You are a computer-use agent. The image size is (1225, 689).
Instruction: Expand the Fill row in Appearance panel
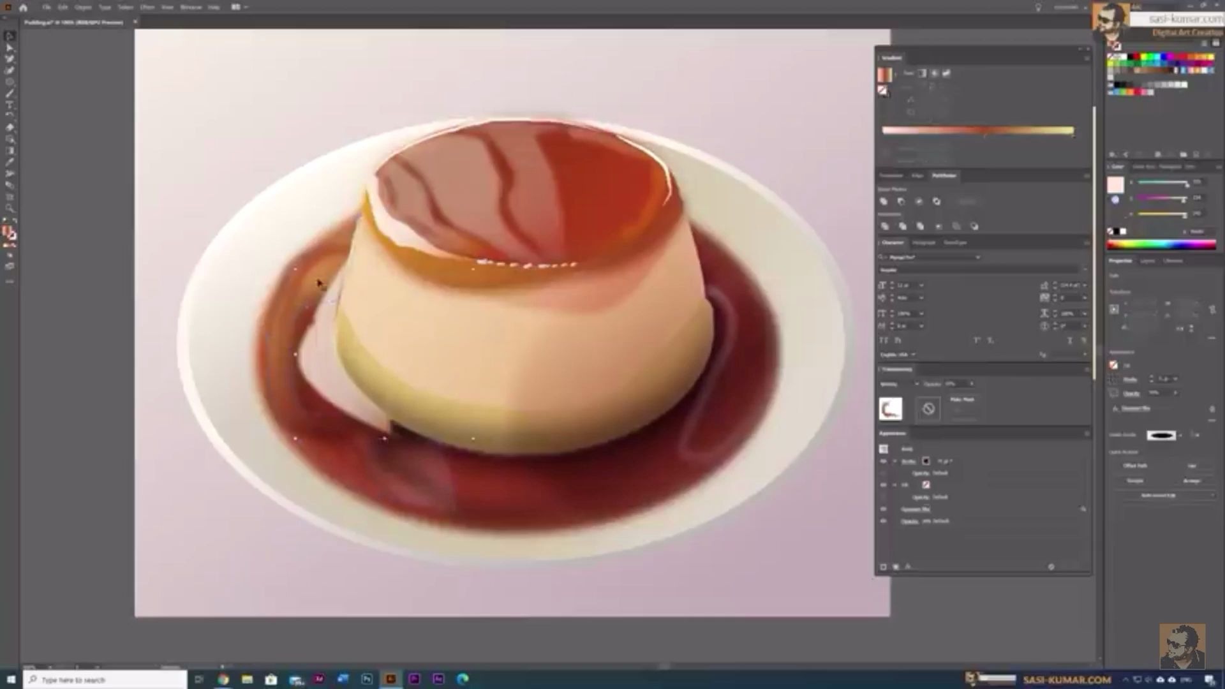tap(895, 485)
